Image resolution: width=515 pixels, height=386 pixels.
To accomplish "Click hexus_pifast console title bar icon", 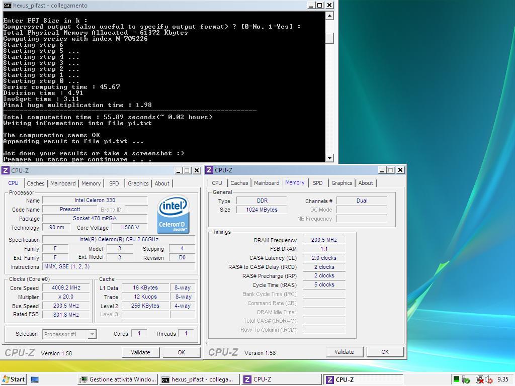I will click(7, 6).
